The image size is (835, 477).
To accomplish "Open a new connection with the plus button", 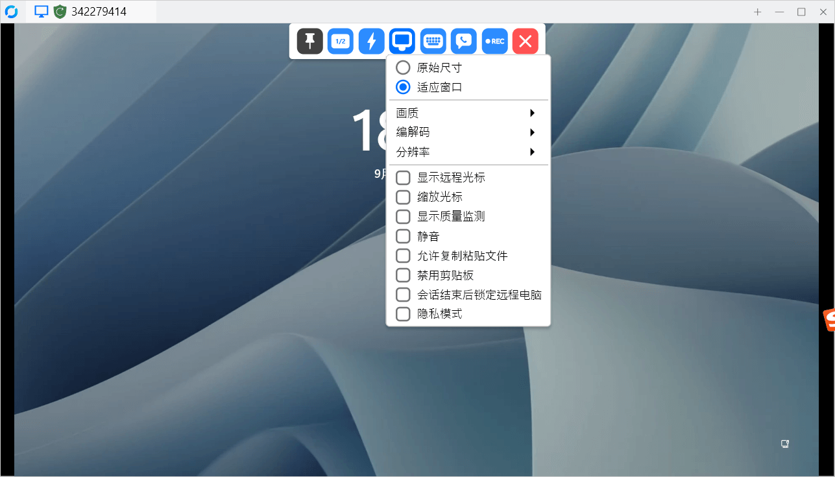I will pyautogui.click(x=757, y=11).
